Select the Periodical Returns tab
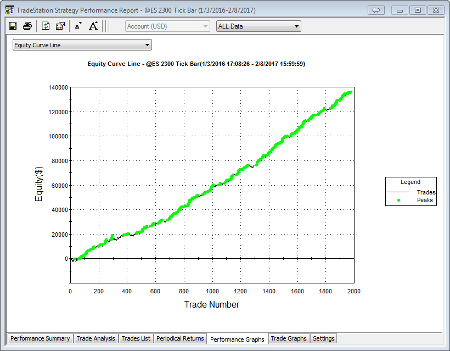The height and width of the screenshot is (351, 450). (x=180, y=338)
